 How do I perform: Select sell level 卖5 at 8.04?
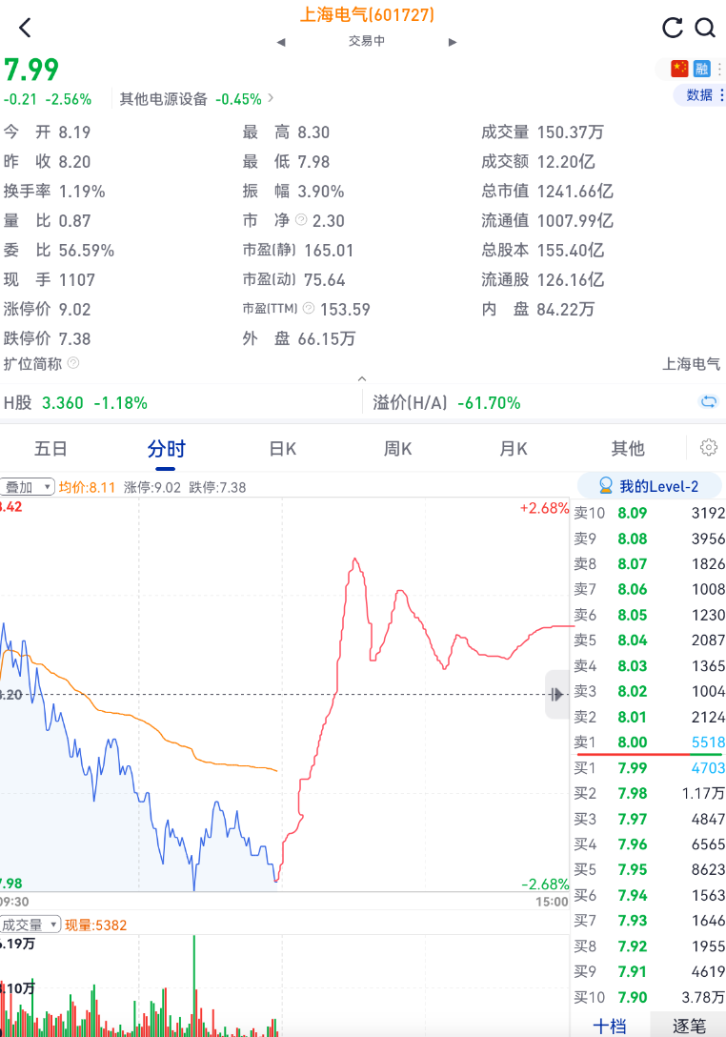coord(649,640)
